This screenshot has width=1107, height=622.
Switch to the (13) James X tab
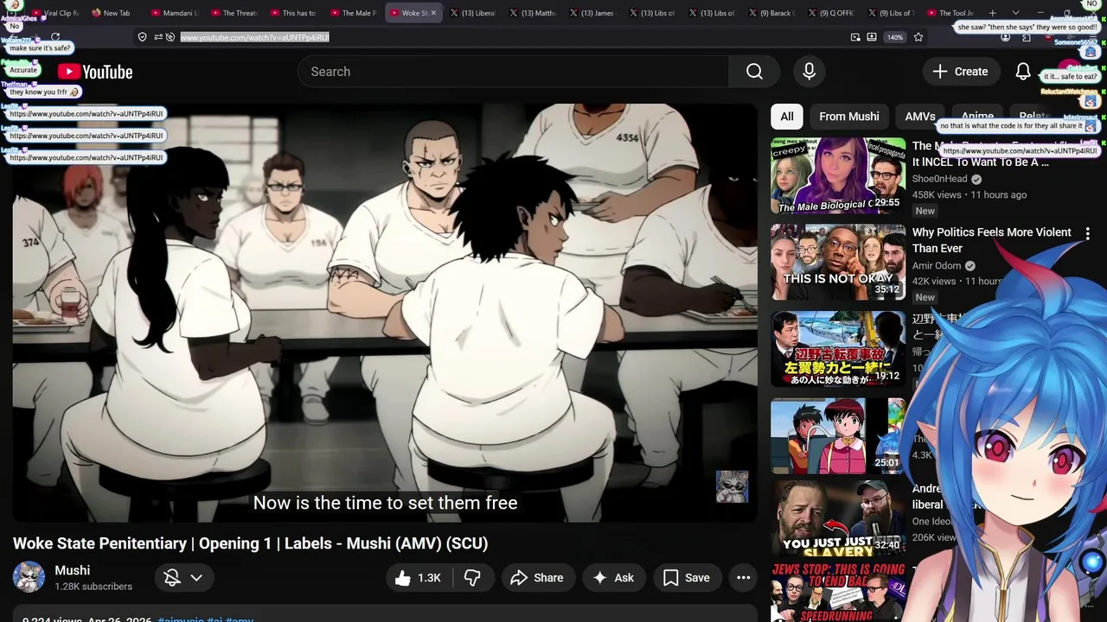coord(592,13)
